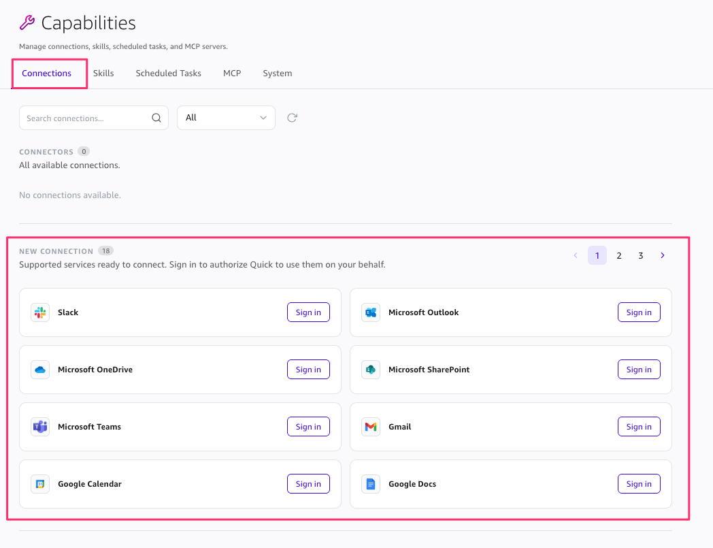Image resolution: width=713 pixels, height=548 pixels.
Task: Refresh the connections list
Action: [293, 118]
